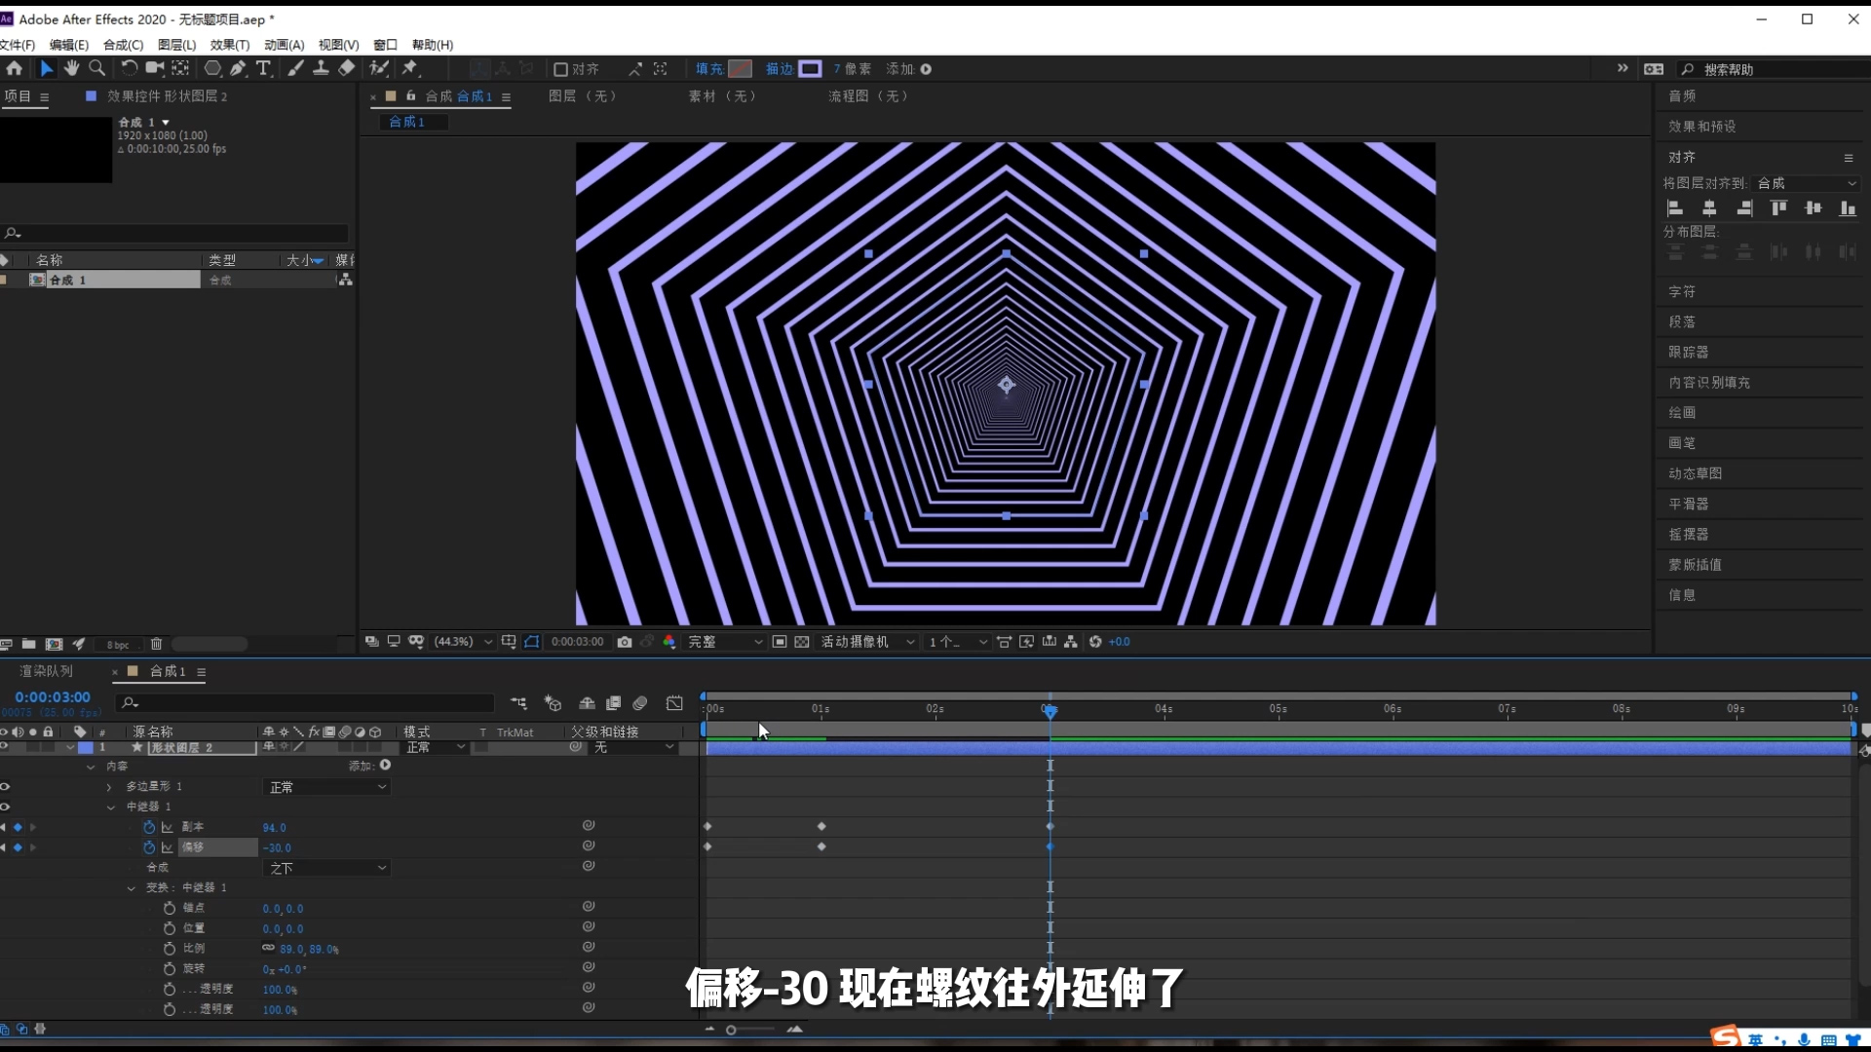Viewport: 1871px width, 1052px height.
Task: Select the Brush tool
Action: [x=295, y=68]
